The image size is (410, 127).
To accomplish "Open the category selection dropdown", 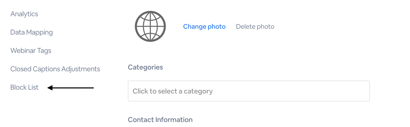I will click(x=249, y=91).
